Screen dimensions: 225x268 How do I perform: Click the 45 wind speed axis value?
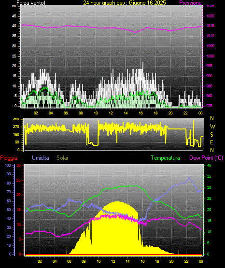[x=14, y=16]
